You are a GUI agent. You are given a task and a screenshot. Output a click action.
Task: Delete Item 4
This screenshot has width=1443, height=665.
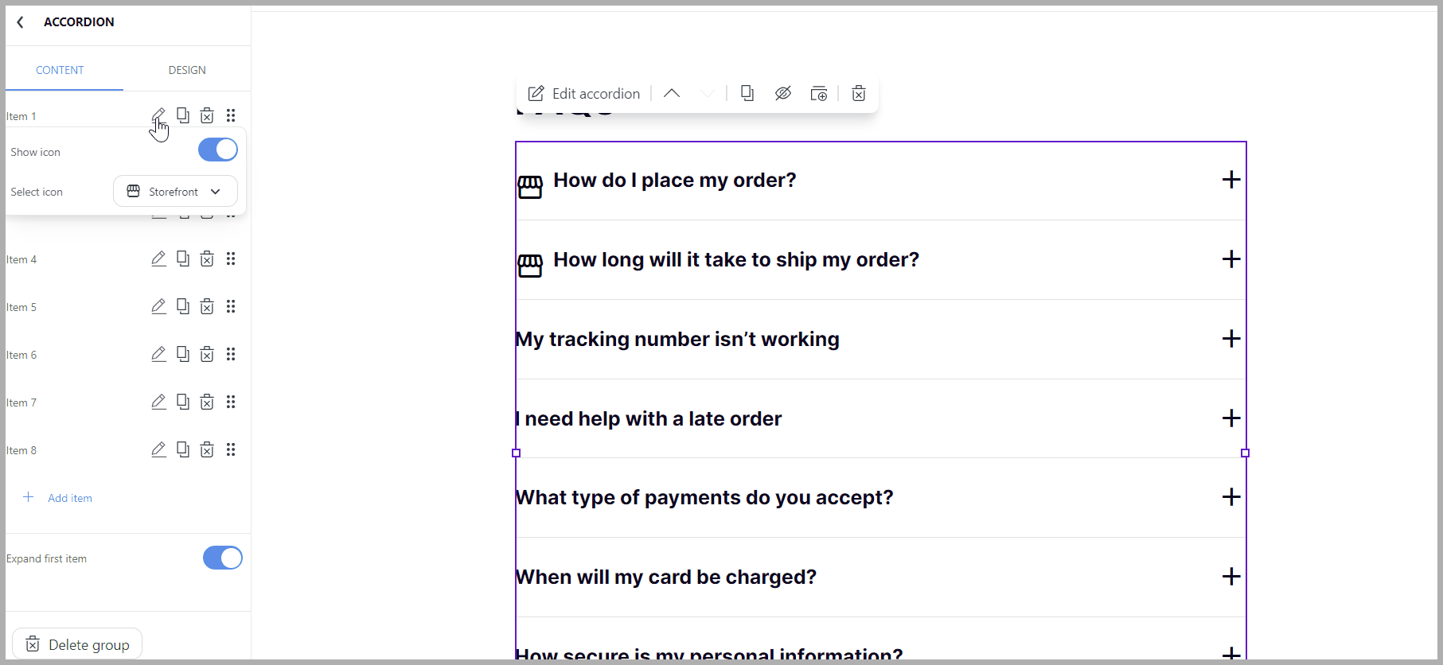click(207, 259)
